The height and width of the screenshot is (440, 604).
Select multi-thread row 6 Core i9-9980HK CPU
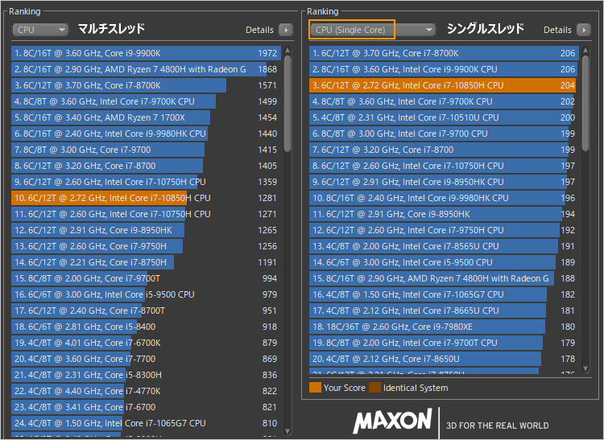pyautogui.click(x=147, y=134)
